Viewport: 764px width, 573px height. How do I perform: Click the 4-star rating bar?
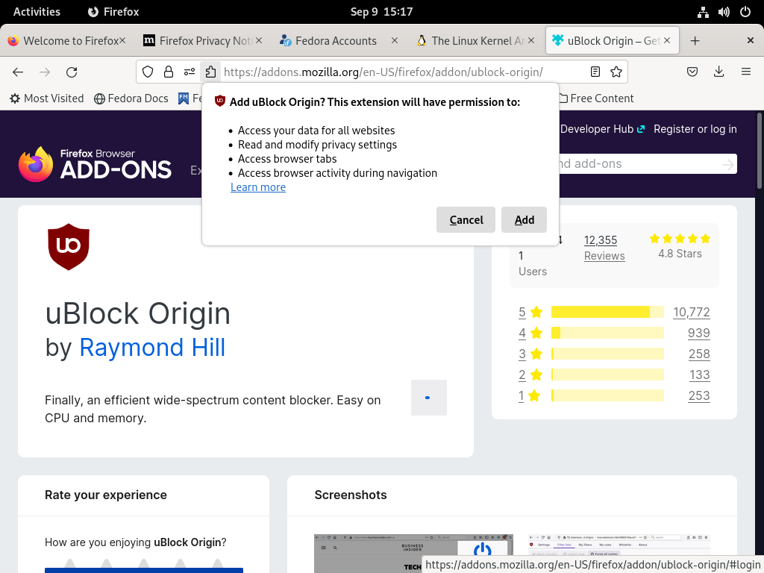tap(607, 333)
